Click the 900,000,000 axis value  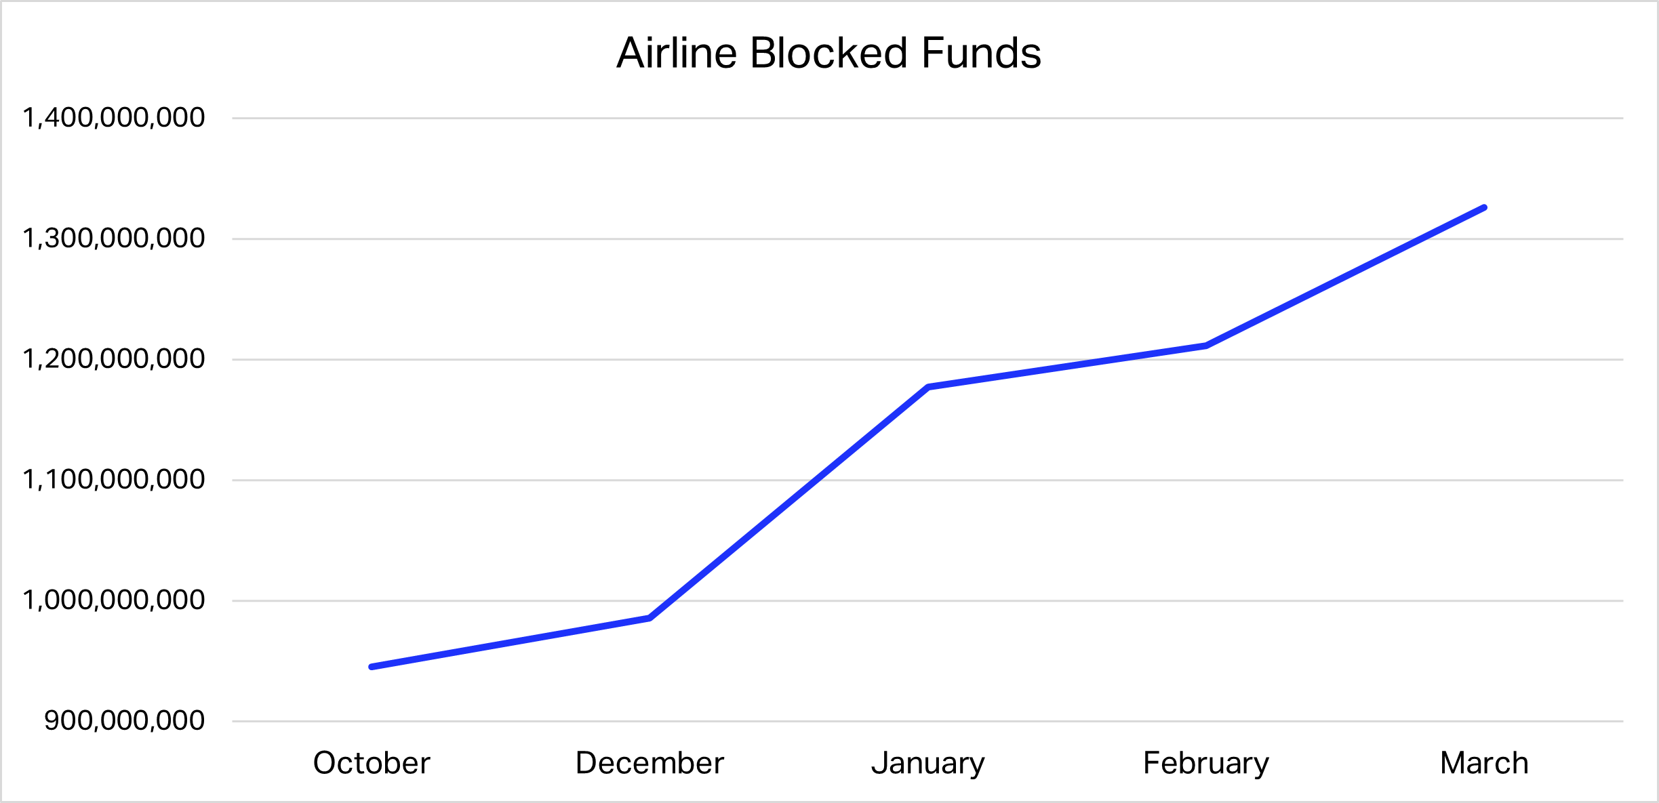(x=124, y=721)
